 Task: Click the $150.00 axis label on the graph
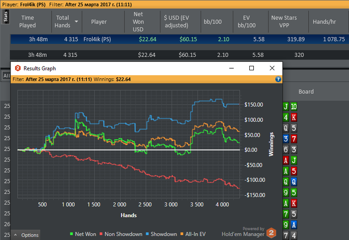pyautogui.click(x=253, y=104)
